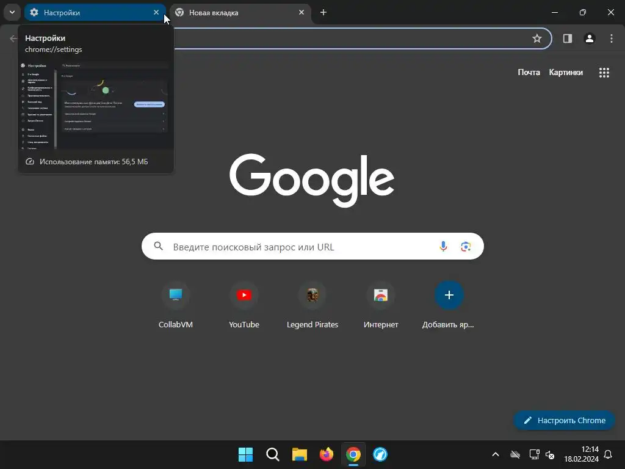Image resolution: width=625 pixels, height=469 pixels.
Task: Open Windows taskbar search
Action: click(273, 454)
